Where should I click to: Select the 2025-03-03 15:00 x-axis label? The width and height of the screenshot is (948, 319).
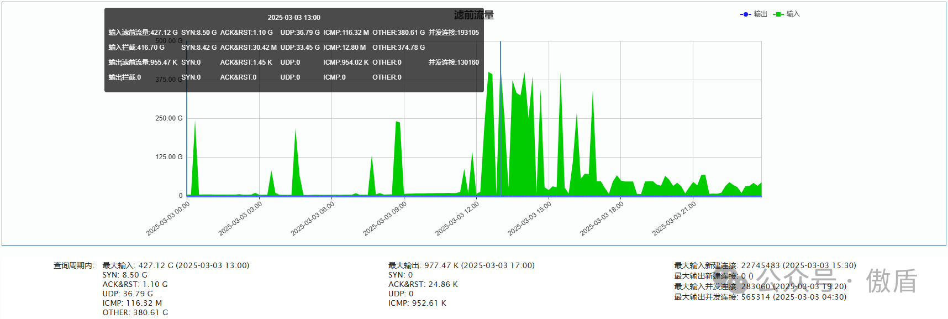tap(530, 218)
